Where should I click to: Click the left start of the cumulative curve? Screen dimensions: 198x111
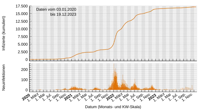pos(30,60)
